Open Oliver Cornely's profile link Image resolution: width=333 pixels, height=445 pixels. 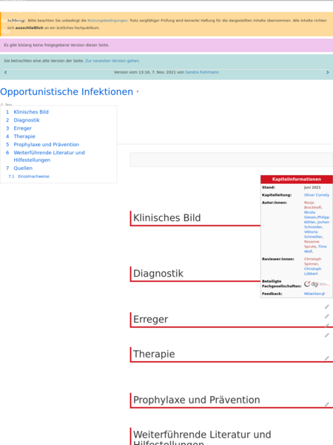(x=317, y=195)
